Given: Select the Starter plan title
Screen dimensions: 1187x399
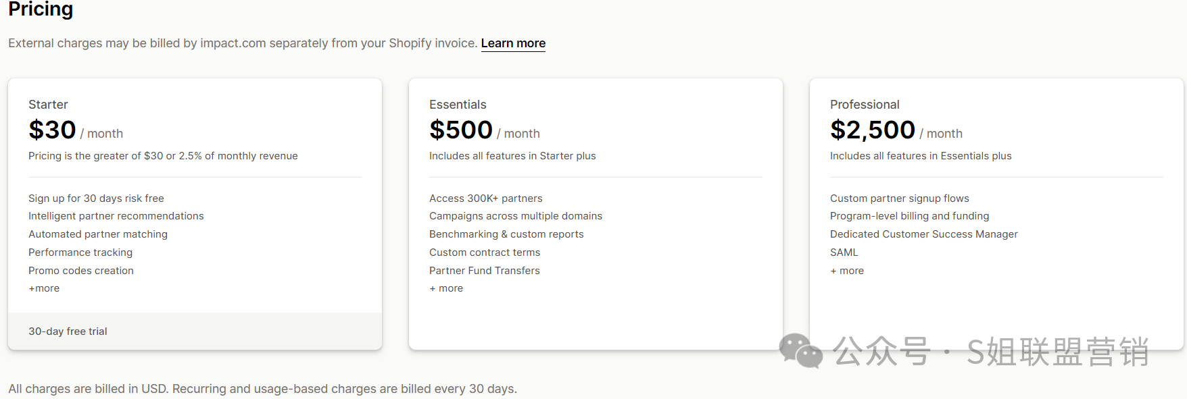Looking at the screenshot, I should 48,105.
